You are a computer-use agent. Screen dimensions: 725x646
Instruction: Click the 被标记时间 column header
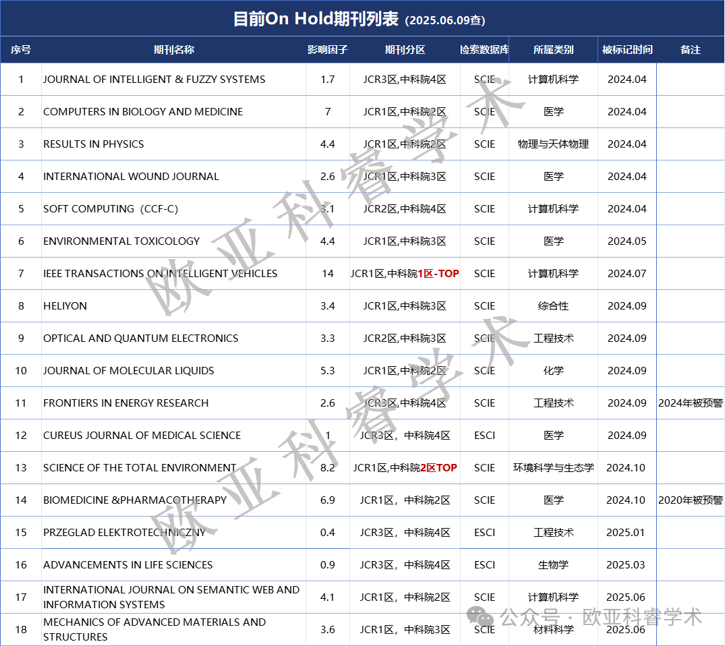(627, 49)
